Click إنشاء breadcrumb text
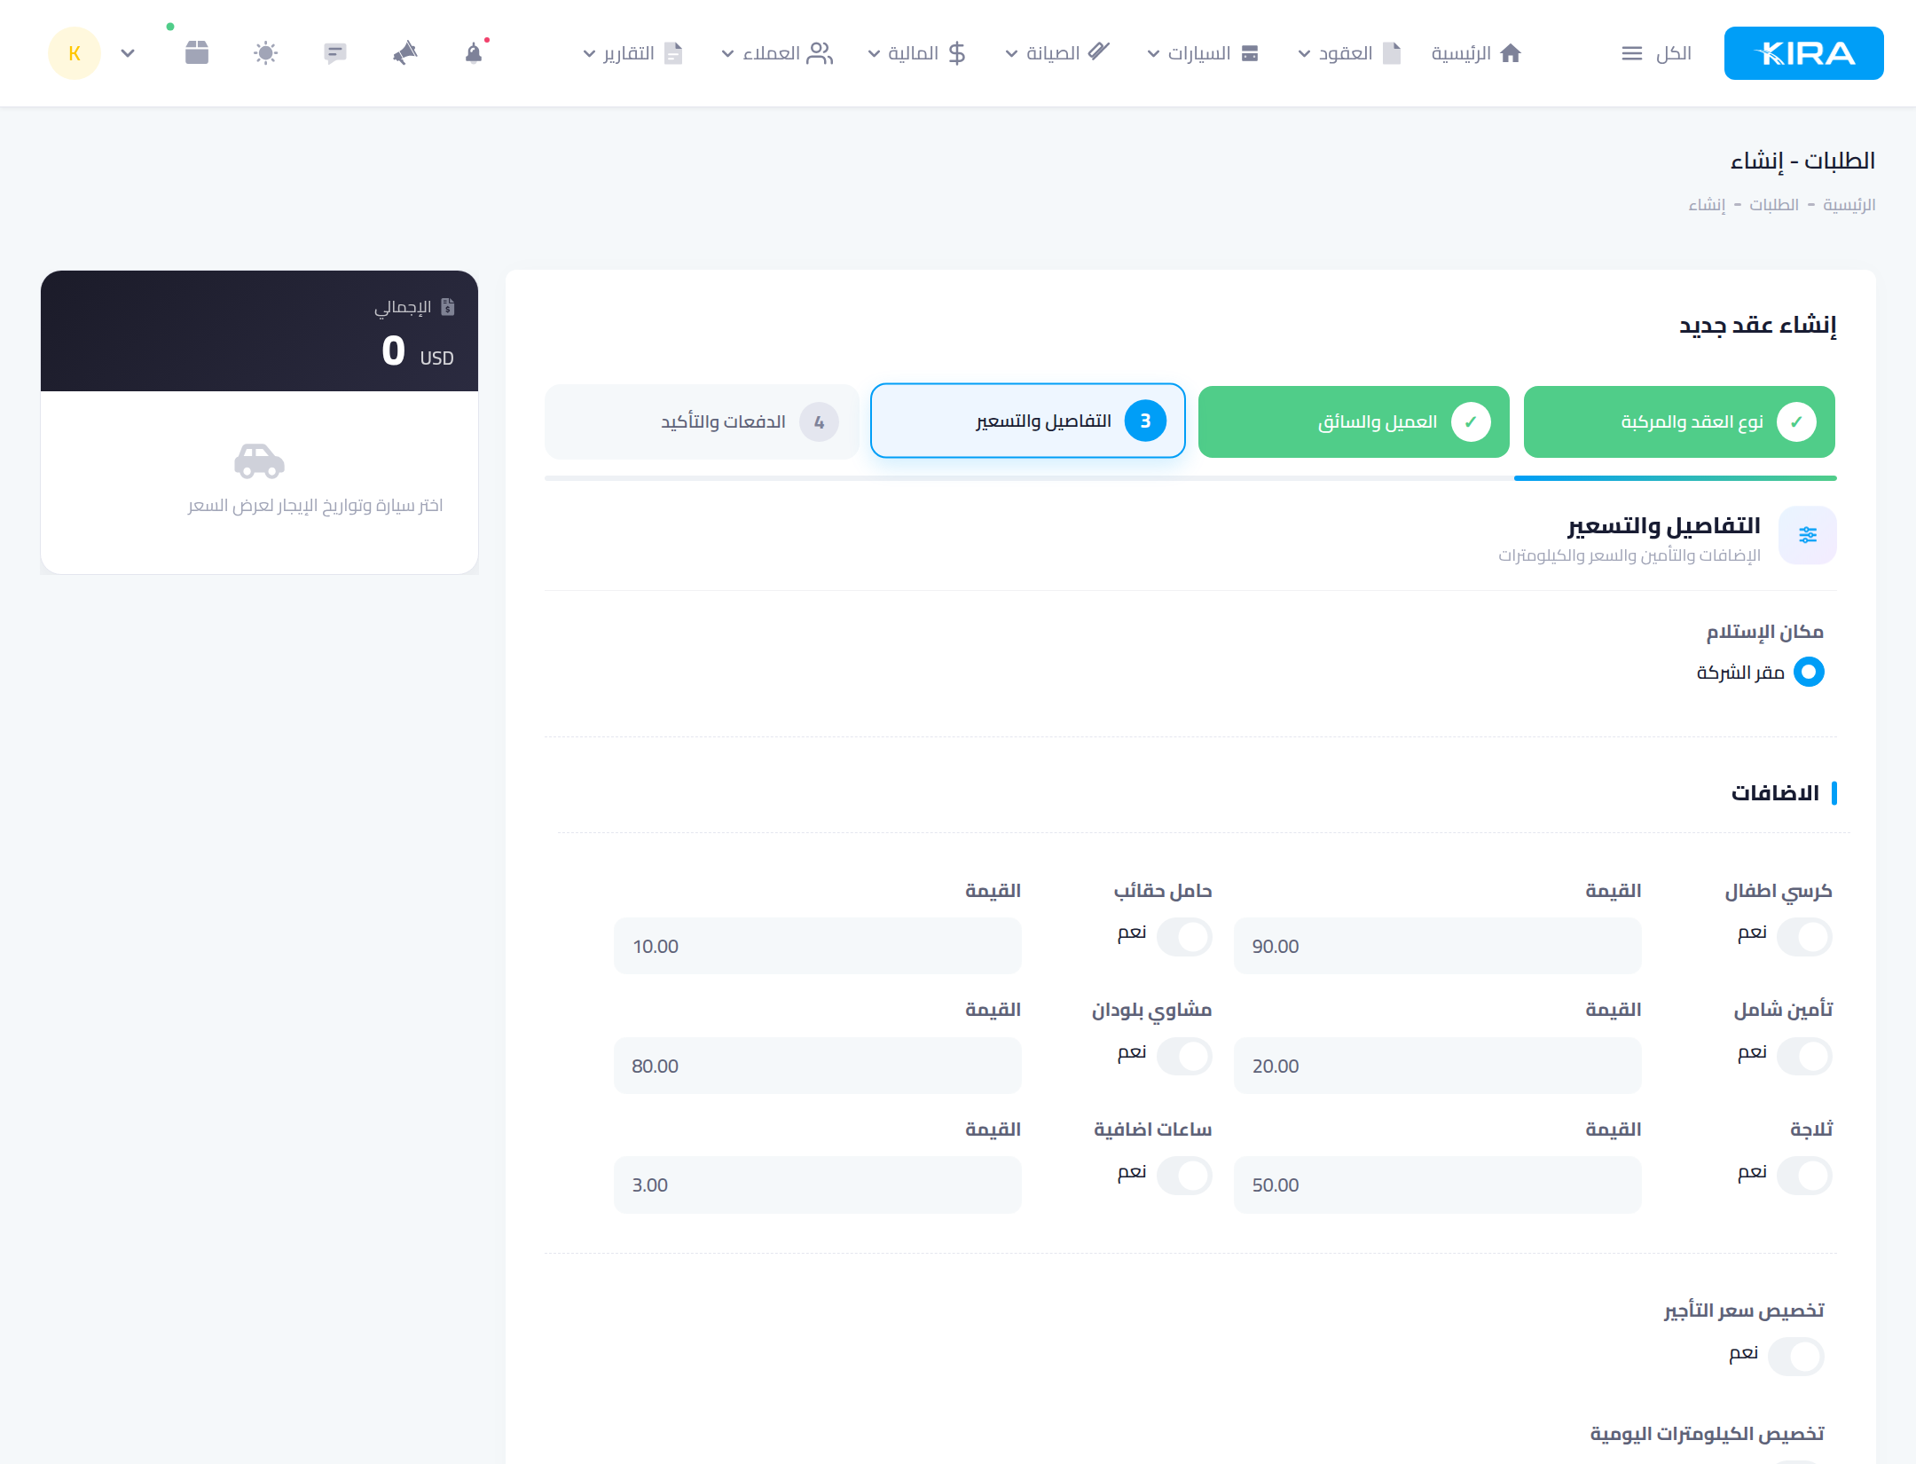Viewport: 1916px width, 1464px height. tap(1707, 205)
